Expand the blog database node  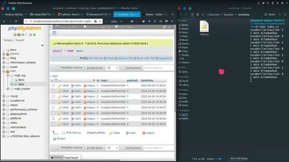tap(4, 58)
